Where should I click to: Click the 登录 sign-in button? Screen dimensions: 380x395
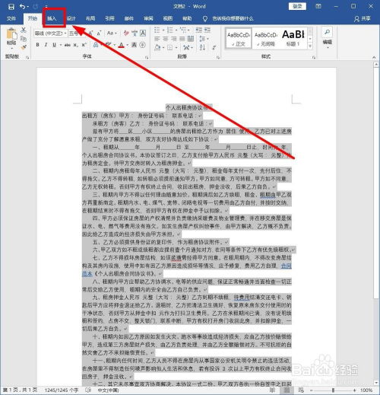(297, 6)
